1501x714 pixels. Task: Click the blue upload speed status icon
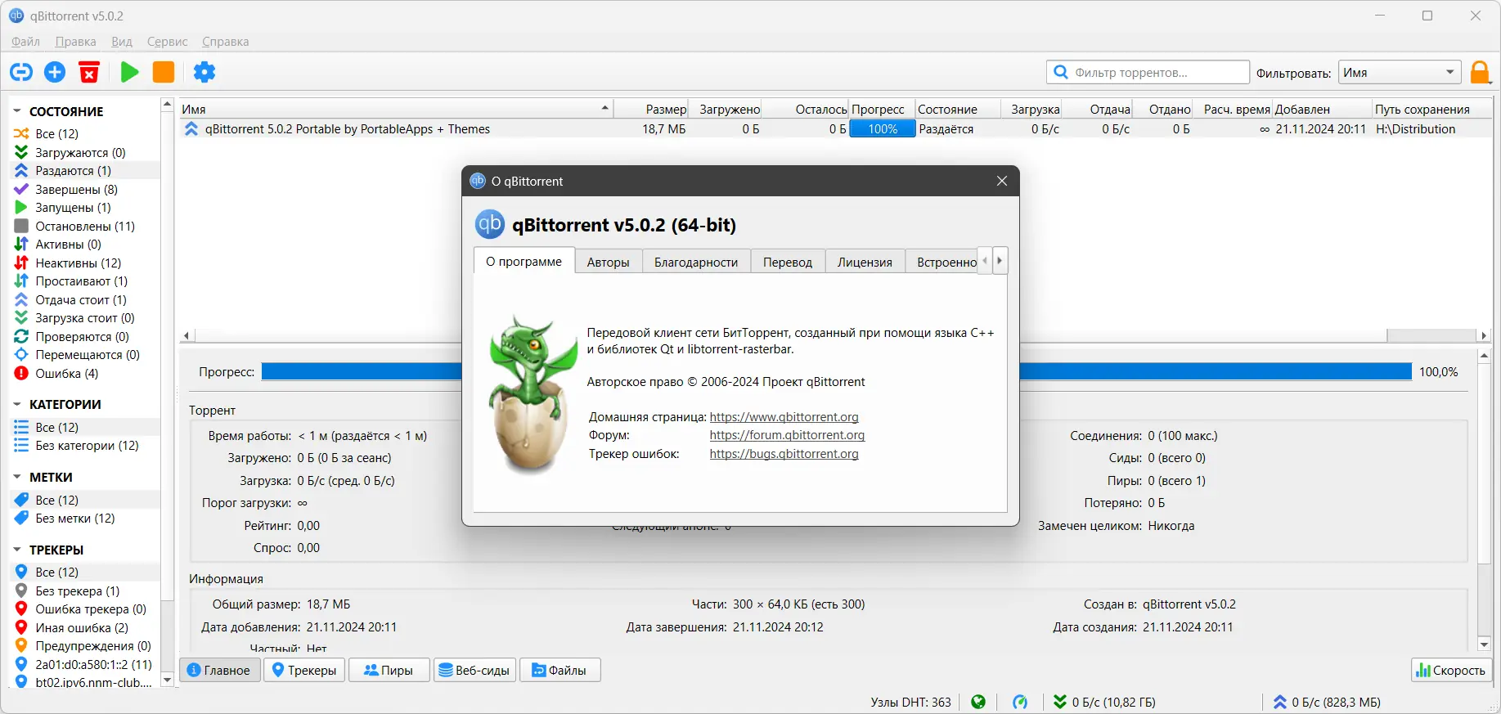coord(1280,702)
